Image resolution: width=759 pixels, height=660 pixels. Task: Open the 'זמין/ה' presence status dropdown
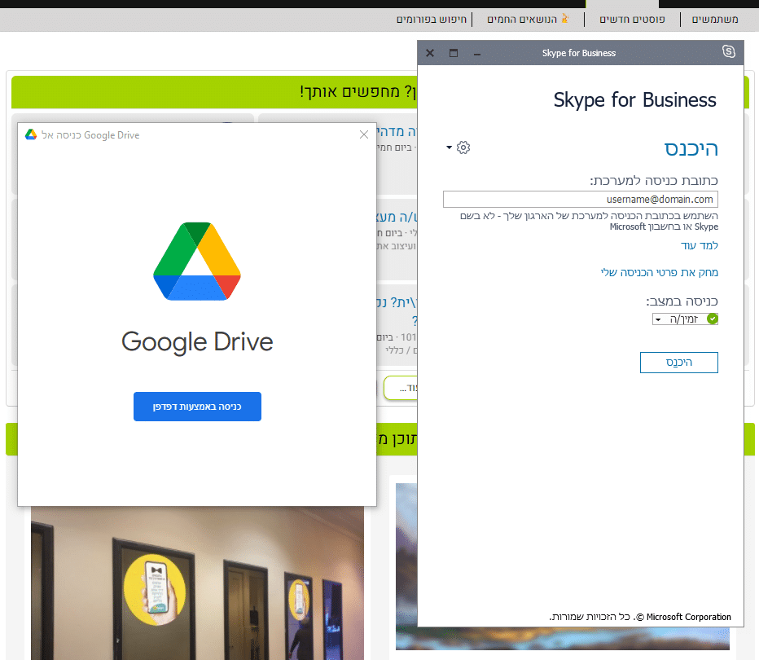(685, 319)
